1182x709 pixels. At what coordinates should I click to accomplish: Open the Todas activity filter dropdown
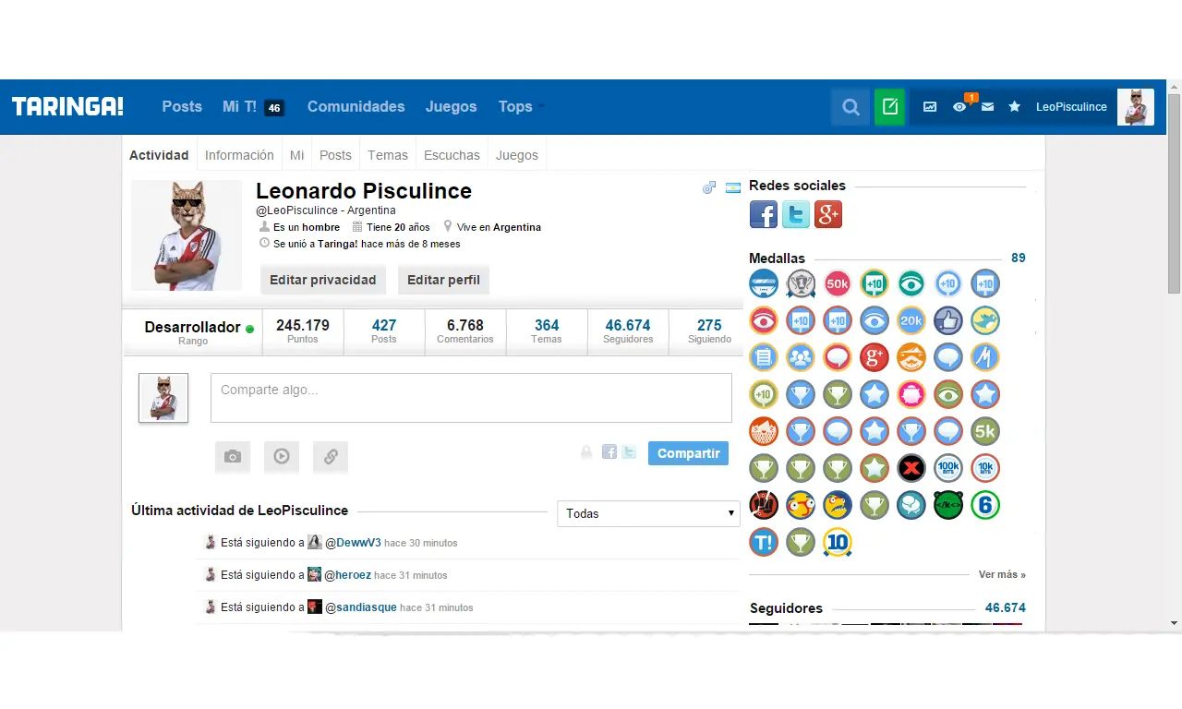[x=648, y=513]
